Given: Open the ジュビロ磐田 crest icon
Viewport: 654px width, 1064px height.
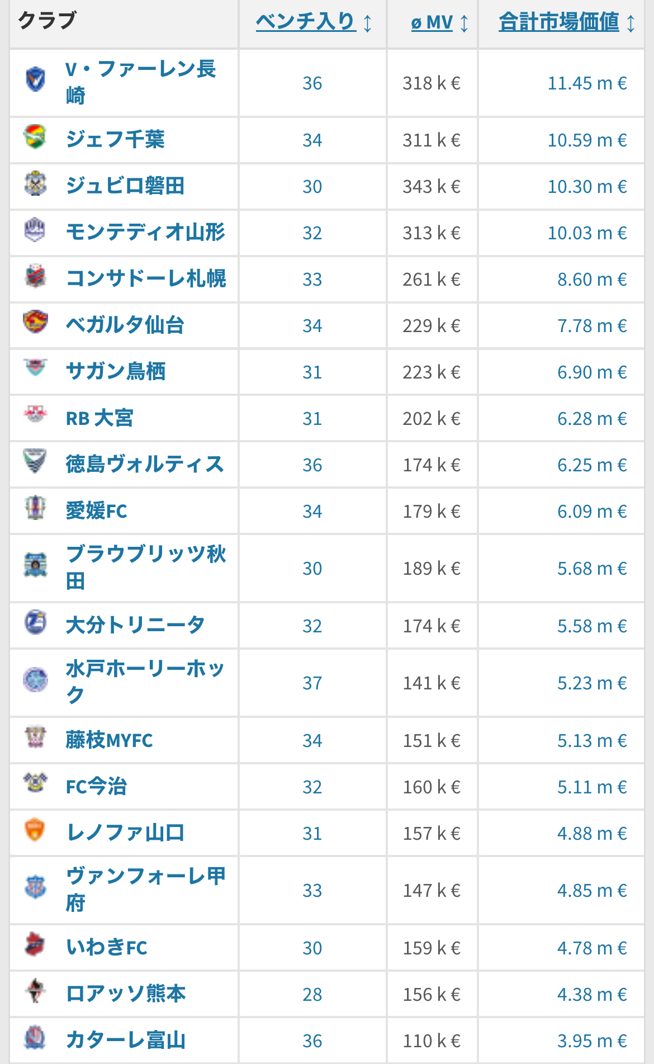Looking at the screenshot, I should click(x=35, y=183).
